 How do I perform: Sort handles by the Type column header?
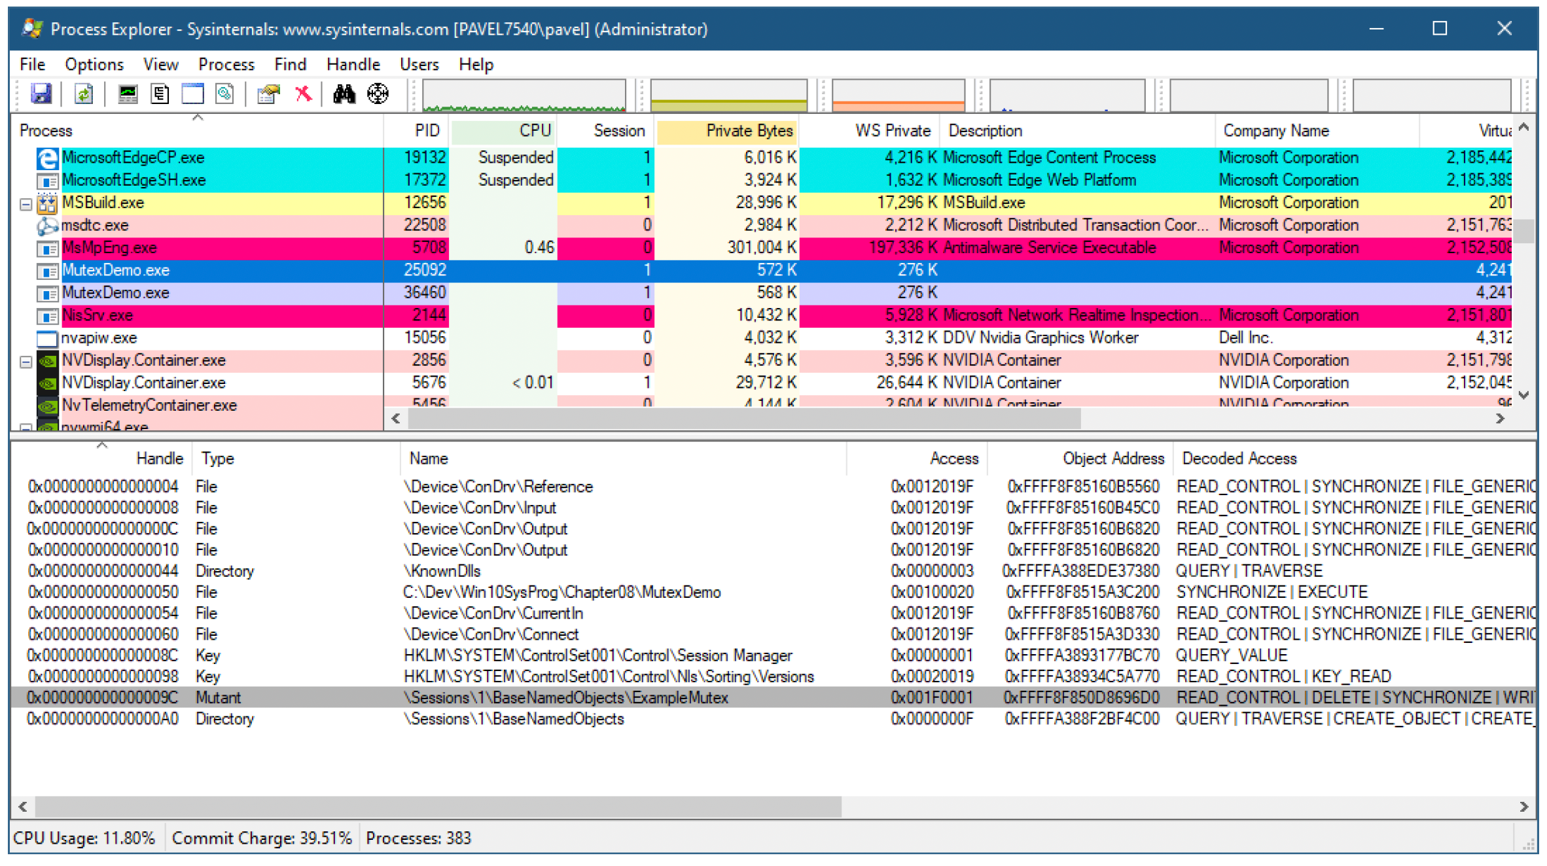[296, 459]
